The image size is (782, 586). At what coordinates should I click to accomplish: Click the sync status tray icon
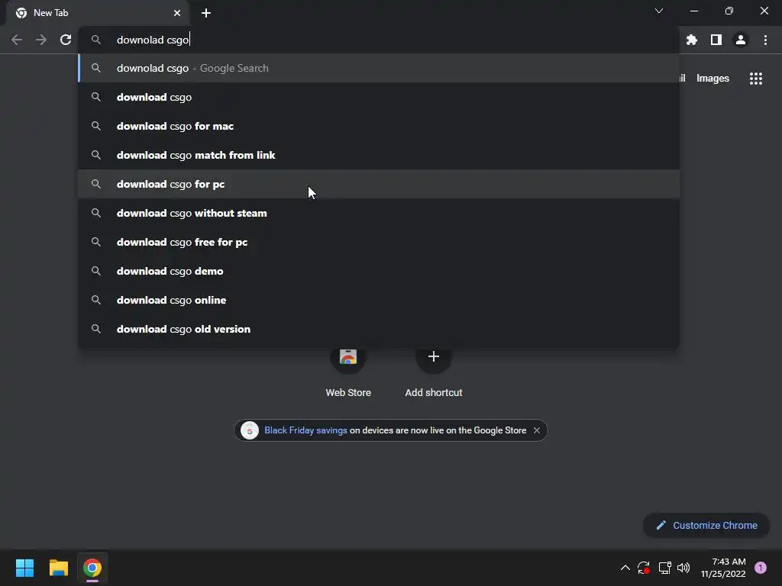point(643,568)
